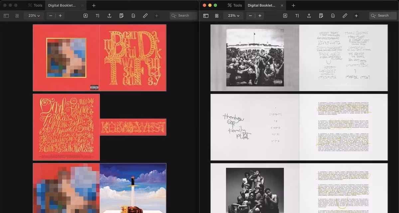This screenshot has width=399, height=213.
Task: Click the pixelated red album cover page
Action: point(66,58)
